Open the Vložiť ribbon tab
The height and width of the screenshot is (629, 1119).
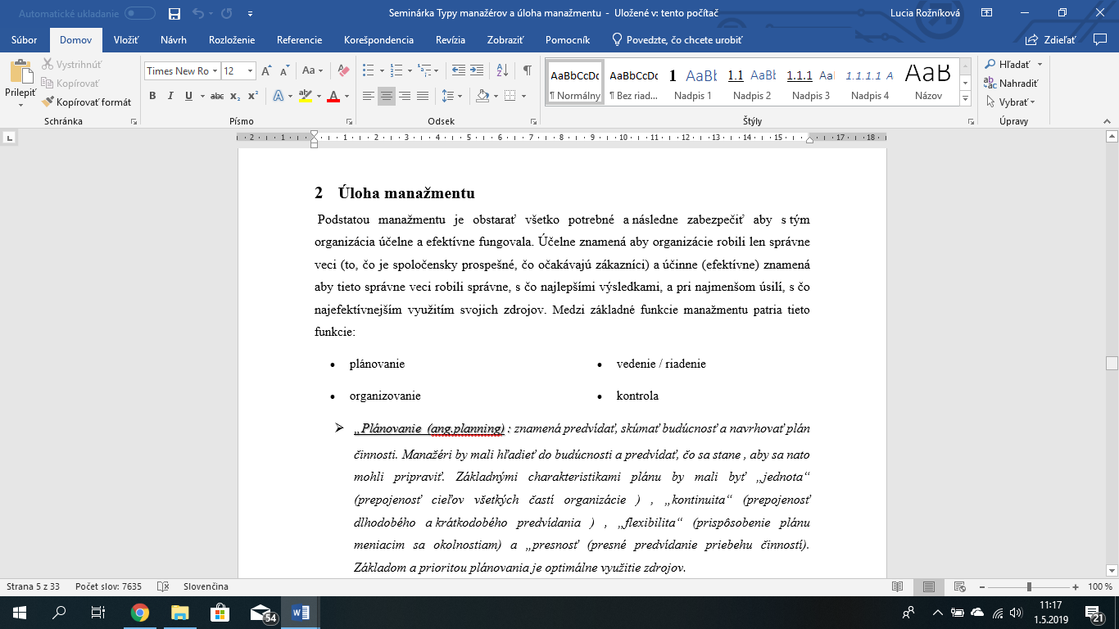pos(125,40)
